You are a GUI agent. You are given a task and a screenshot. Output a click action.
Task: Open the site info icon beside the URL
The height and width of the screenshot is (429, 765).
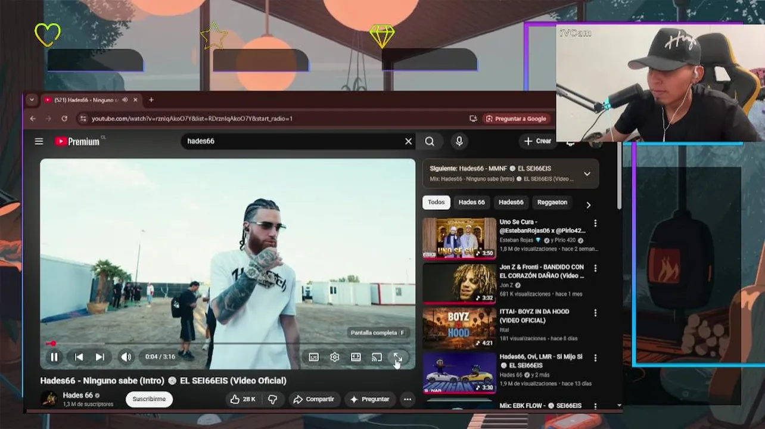pos(83,119)
